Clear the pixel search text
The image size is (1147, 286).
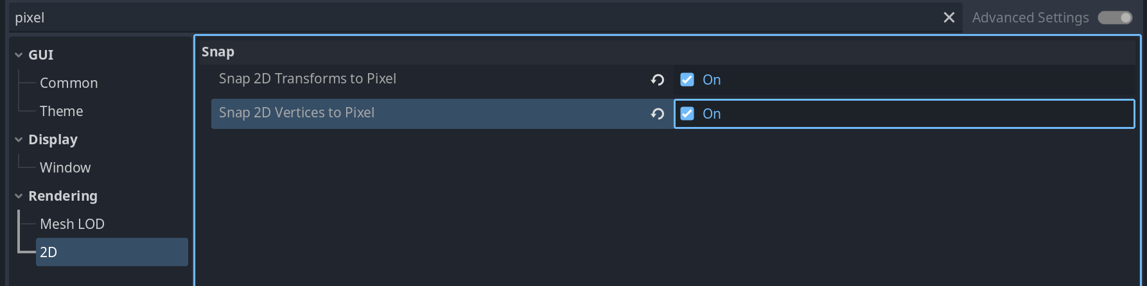949,18
